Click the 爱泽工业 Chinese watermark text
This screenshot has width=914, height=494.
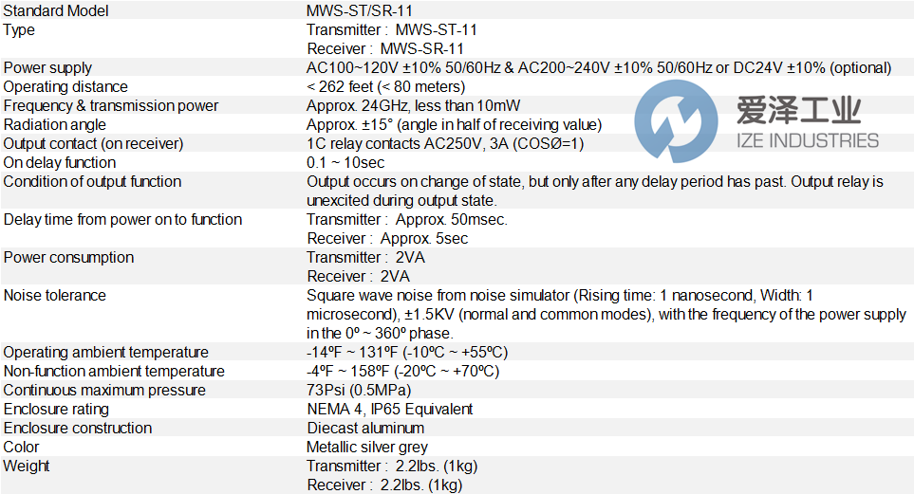798,110
